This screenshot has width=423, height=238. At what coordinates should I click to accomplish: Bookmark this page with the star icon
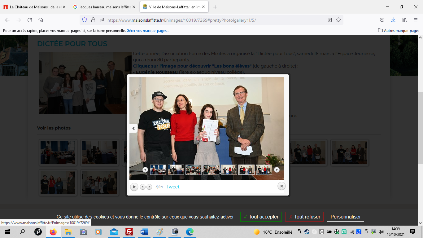pyautogui.click(x=338, y=20)
